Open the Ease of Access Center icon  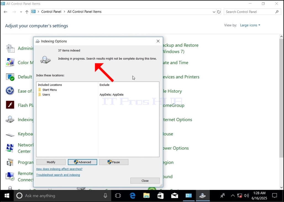(x=10, y=91)
